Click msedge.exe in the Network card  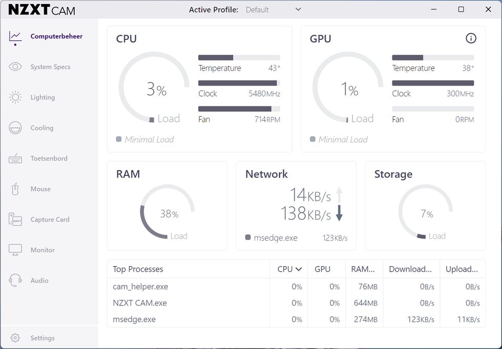pyautogui.click(x=276, y=238)
